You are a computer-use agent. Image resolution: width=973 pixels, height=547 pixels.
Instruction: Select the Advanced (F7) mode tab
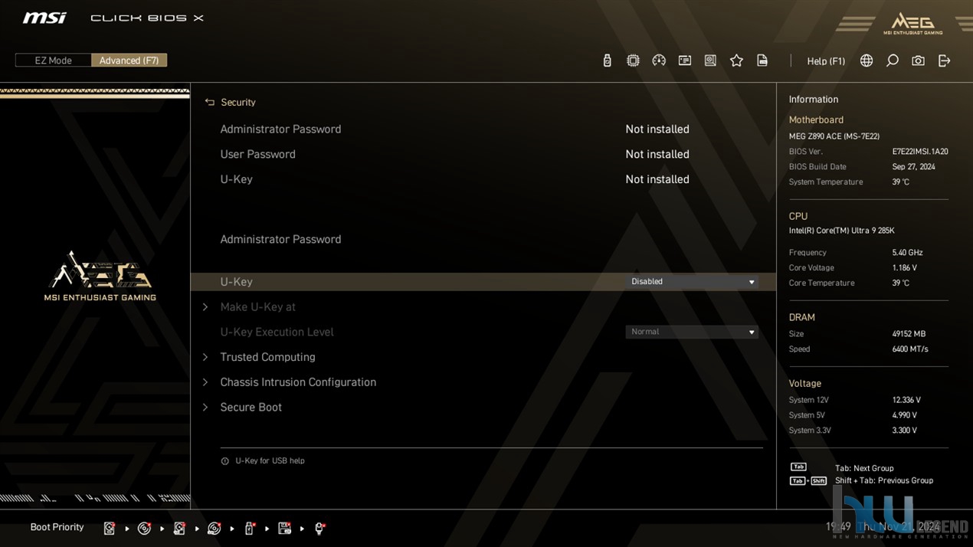[x=129, y=61]
